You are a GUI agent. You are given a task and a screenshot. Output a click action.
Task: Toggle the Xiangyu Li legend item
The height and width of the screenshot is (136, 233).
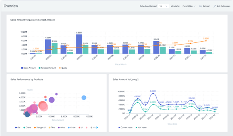40,127
